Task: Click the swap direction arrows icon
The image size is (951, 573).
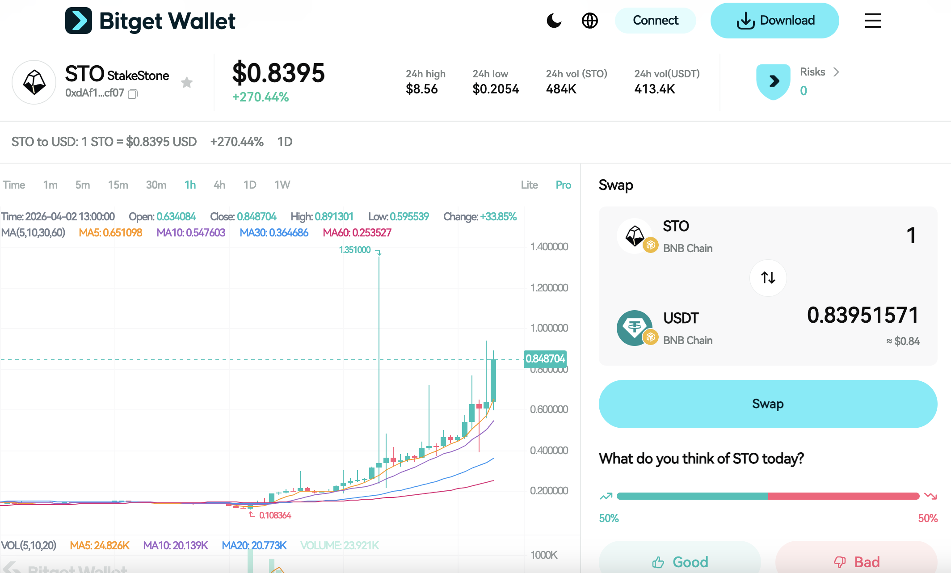Action: click(x=768, y=278)
